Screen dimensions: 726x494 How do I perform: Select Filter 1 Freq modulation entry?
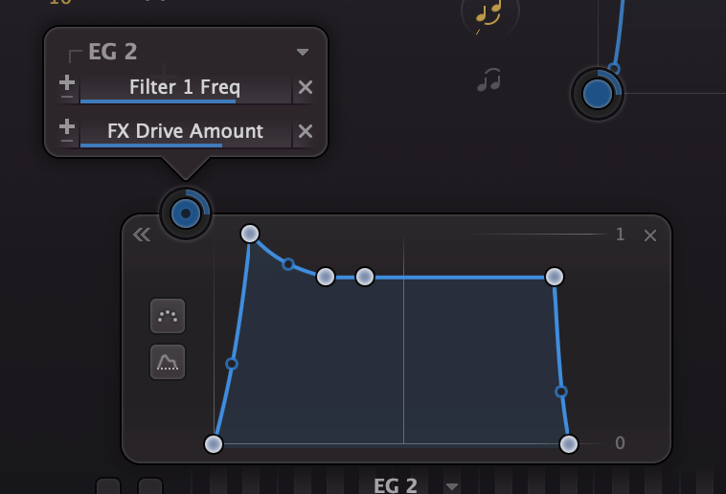(185, 88)
